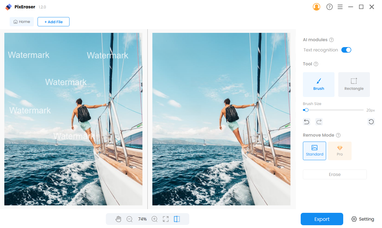Show help for Tool section
The image size is (382, 228).
coord(316,64)
